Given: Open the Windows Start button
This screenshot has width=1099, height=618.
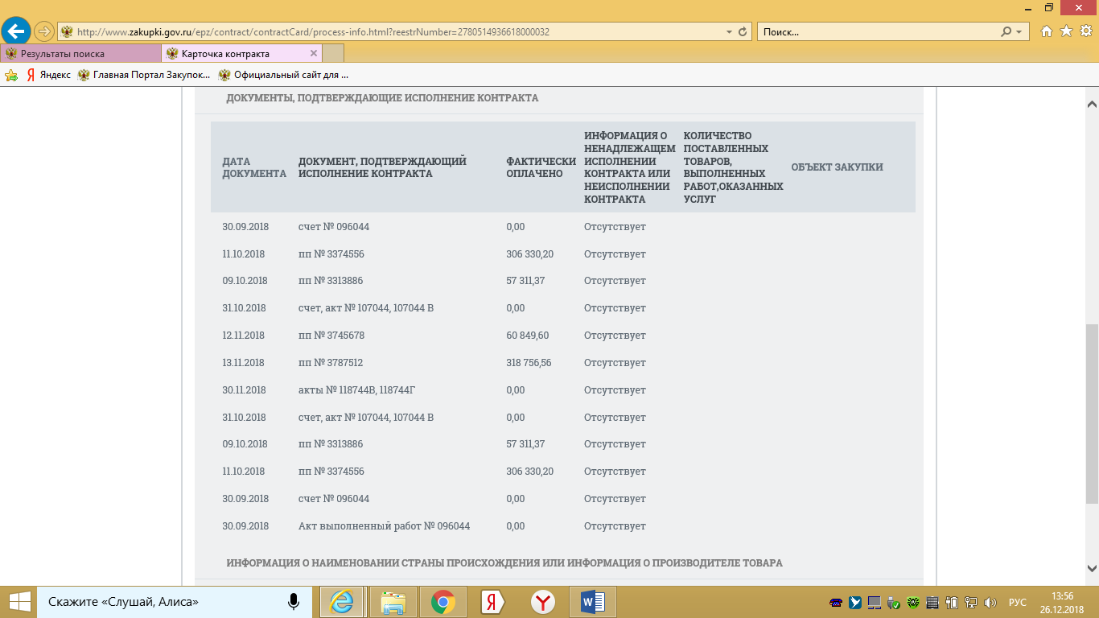Looking at the screenshot, I should (19, 602).
